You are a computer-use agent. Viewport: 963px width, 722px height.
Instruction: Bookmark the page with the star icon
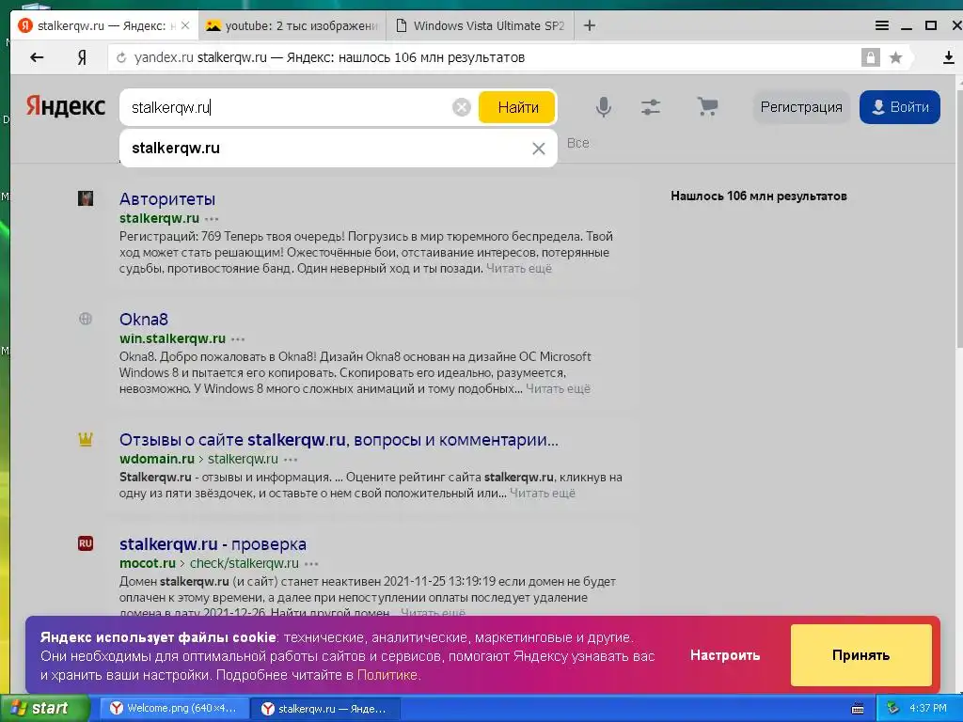tap(896, 57)
